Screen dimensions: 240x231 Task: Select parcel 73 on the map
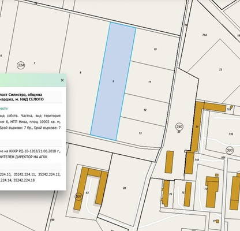[x=220, y=69]
